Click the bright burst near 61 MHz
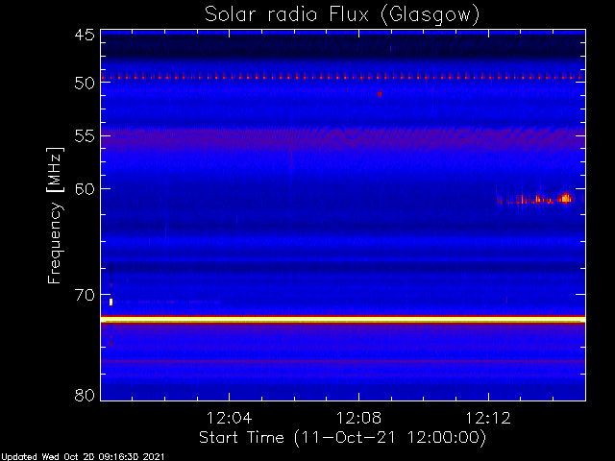Screen dimensions: 615x461 click(x=565, y=198)
